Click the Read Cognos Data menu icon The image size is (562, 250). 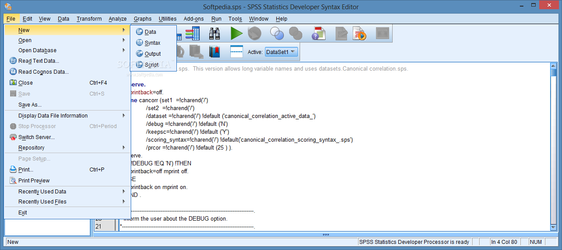[x=13, y=71]
